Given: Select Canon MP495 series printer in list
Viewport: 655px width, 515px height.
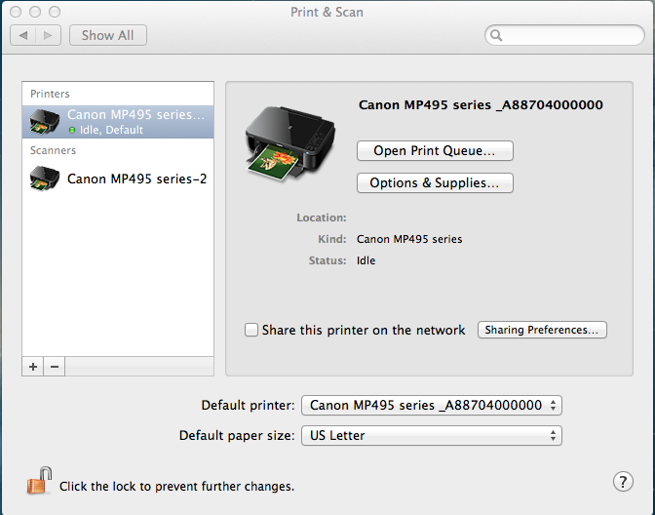Looking at the screenshot, I should tap(118, 122).
